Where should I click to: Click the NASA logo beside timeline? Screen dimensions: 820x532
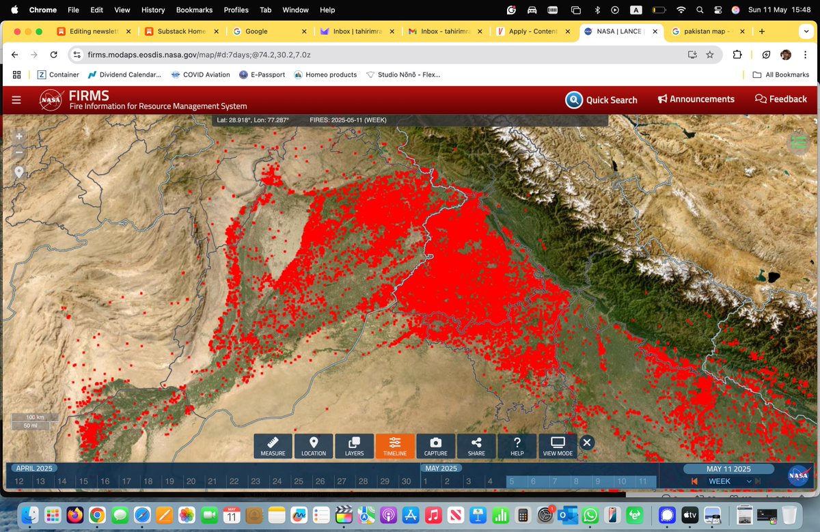coord(798,475)
